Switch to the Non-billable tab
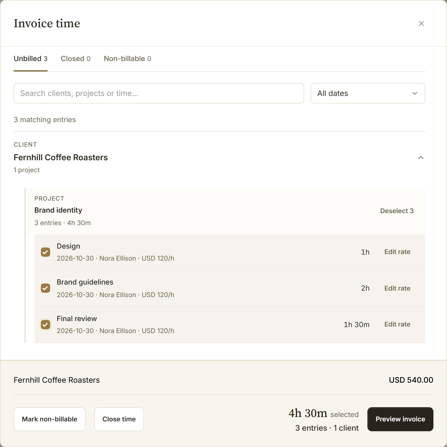Image resolution: width=447 pixels, height=447 pixels. pyautogui.click(x=127, y=59)
